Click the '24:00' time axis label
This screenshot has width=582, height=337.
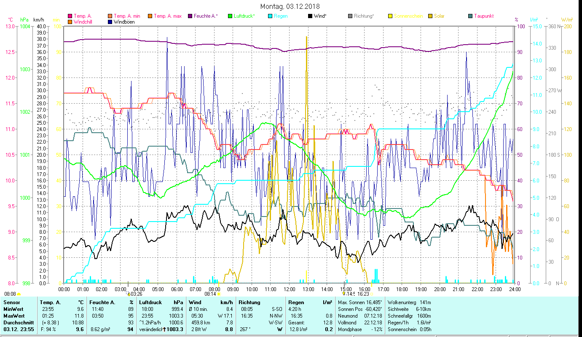515,289
